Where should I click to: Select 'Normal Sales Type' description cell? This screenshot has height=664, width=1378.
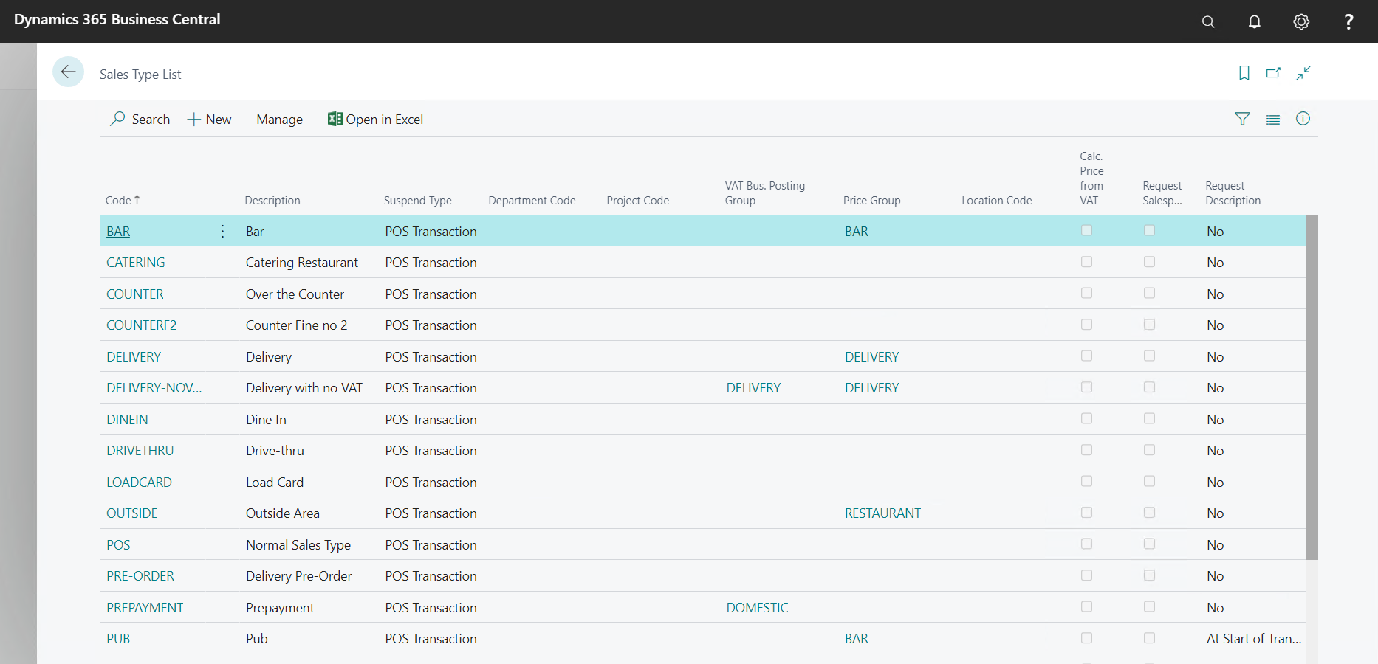tap(298, 545)
